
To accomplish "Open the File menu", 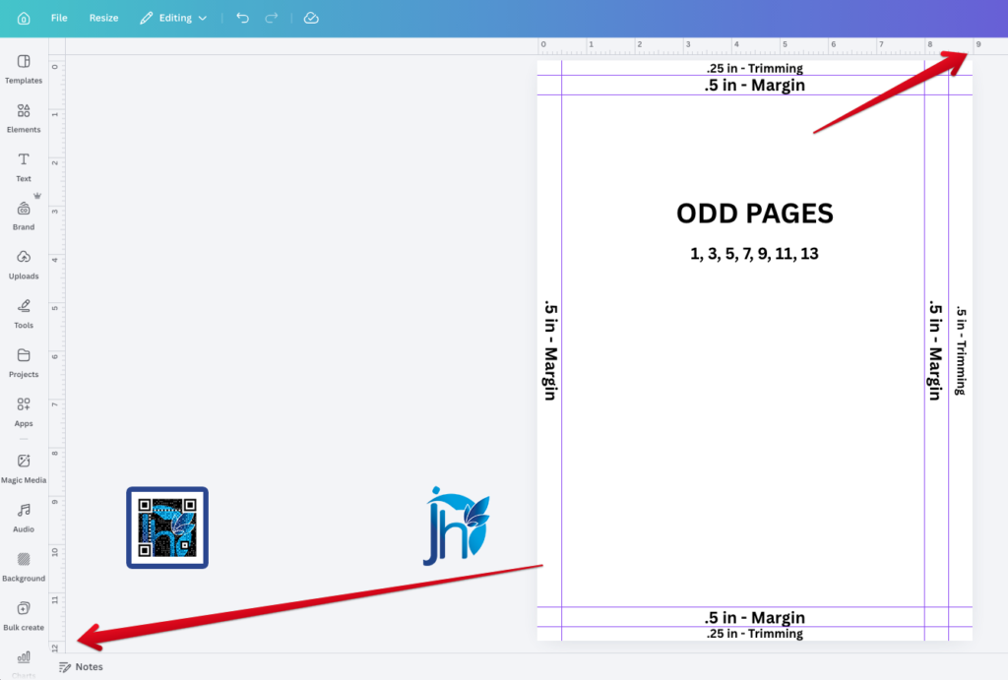I will pos(59,18).
